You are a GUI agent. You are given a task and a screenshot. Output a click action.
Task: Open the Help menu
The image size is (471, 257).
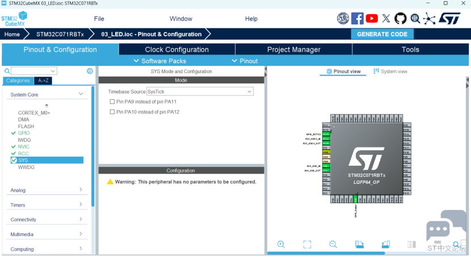tap(251, 19)
